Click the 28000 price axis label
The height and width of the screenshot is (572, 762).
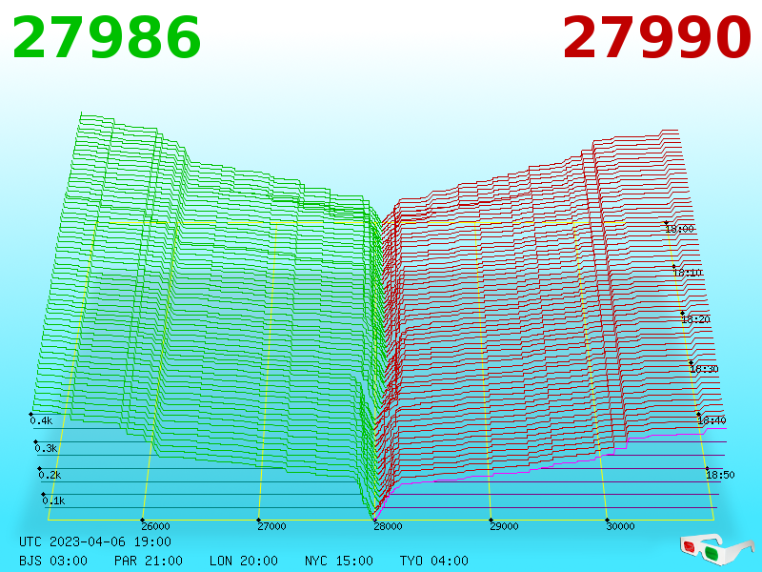(388, 526)
